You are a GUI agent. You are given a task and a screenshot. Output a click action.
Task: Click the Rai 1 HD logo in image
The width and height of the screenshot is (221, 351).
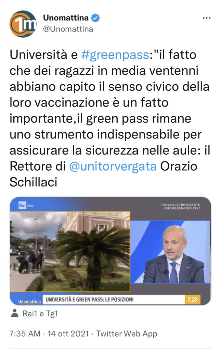26,205
